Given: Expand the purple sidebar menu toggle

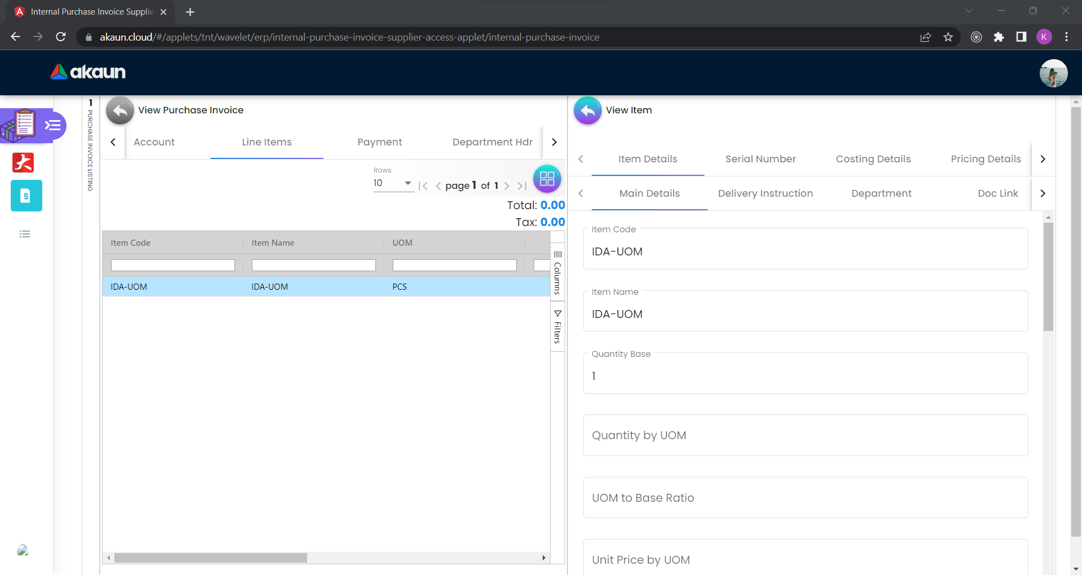Looking at the screenshot, I should click(54, 125).
